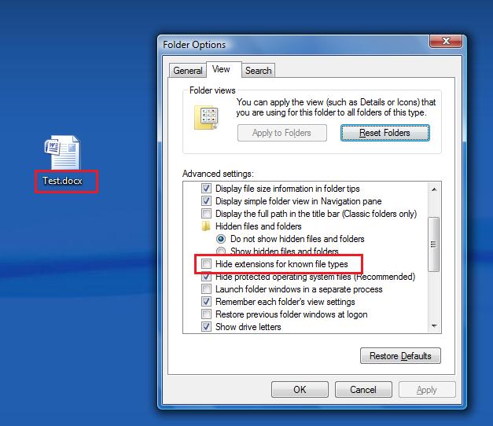Image resolution: width=493 pixels, height=426 pixels.
Task: Select the Test.docx file name label
Action: pyautogui.click(x=63, y=181)
